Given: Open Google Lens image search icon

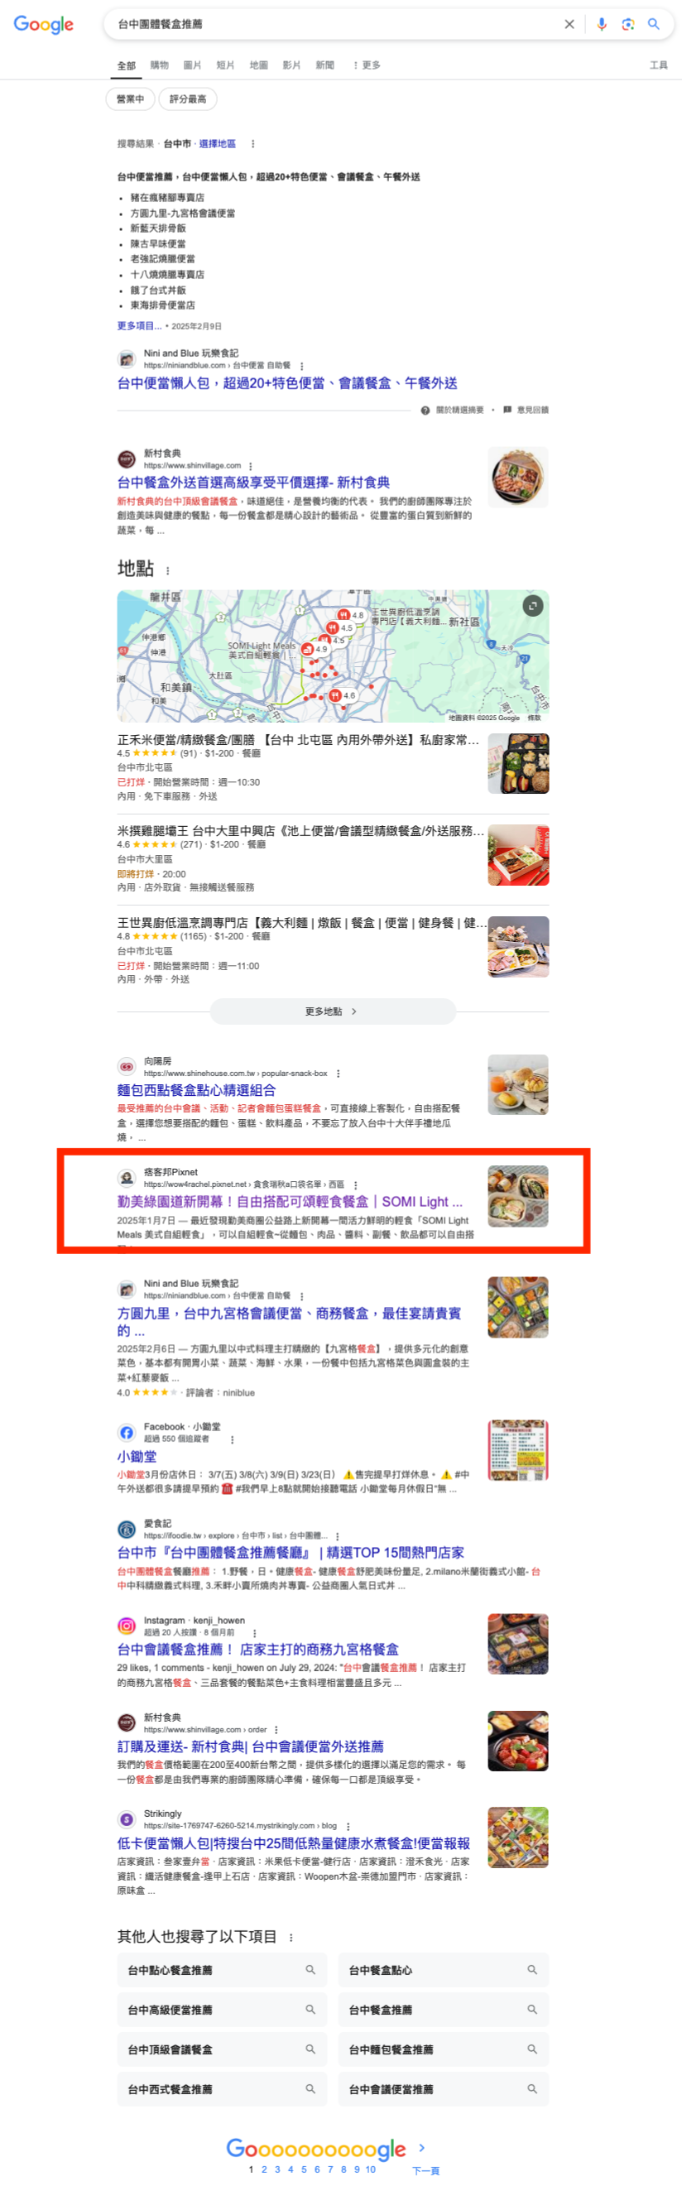Looking at the screenshot, I should (x=627, y=25).
